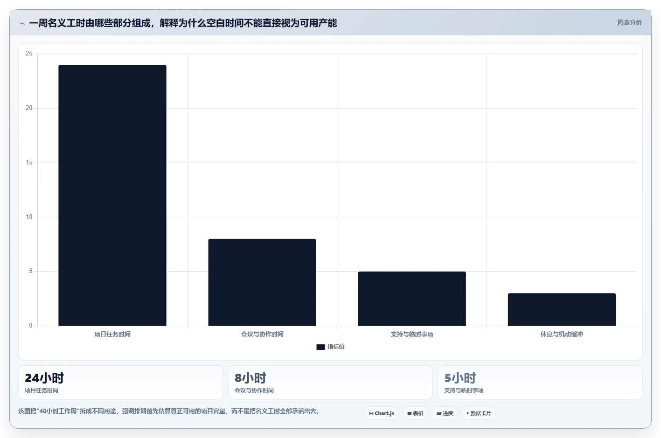The width and height of the screenshot is (661, 438).
Task: Click y-axis value 10
Action: coord(29,217)
